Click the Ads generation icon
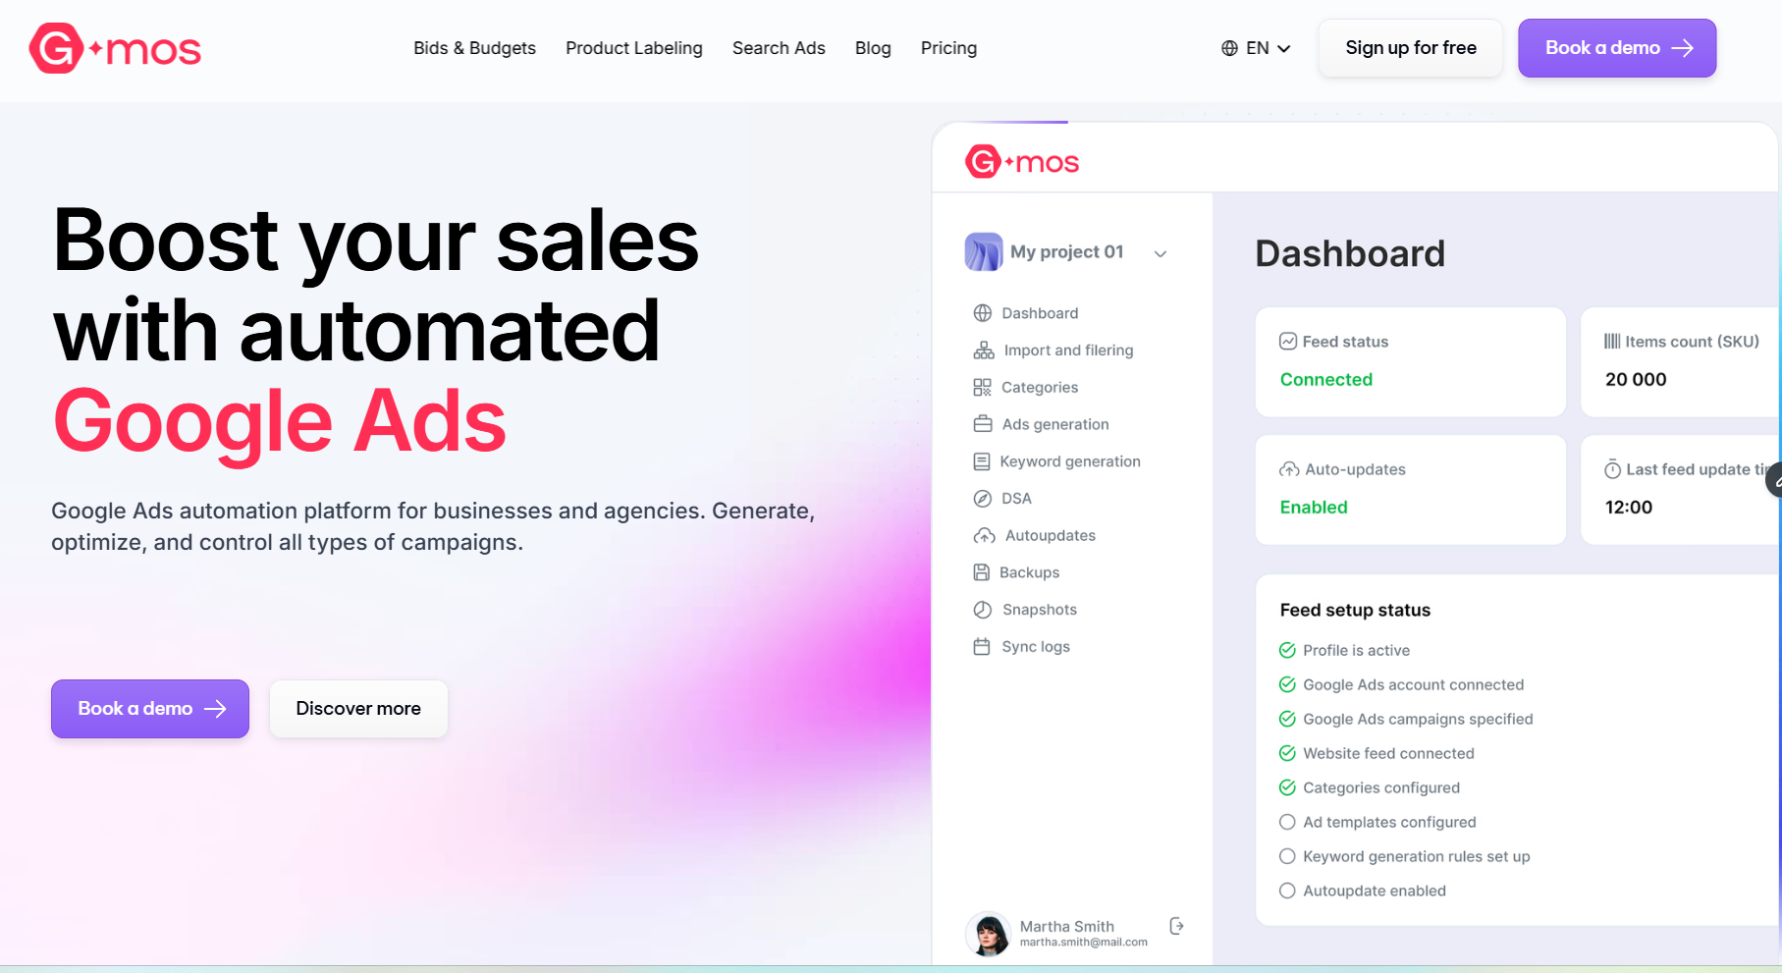The image size is (1782, 973). point(983,424)
